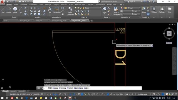Click the Crossing option in command line
The image size is (178, 100).
click(x=62, y=88)
